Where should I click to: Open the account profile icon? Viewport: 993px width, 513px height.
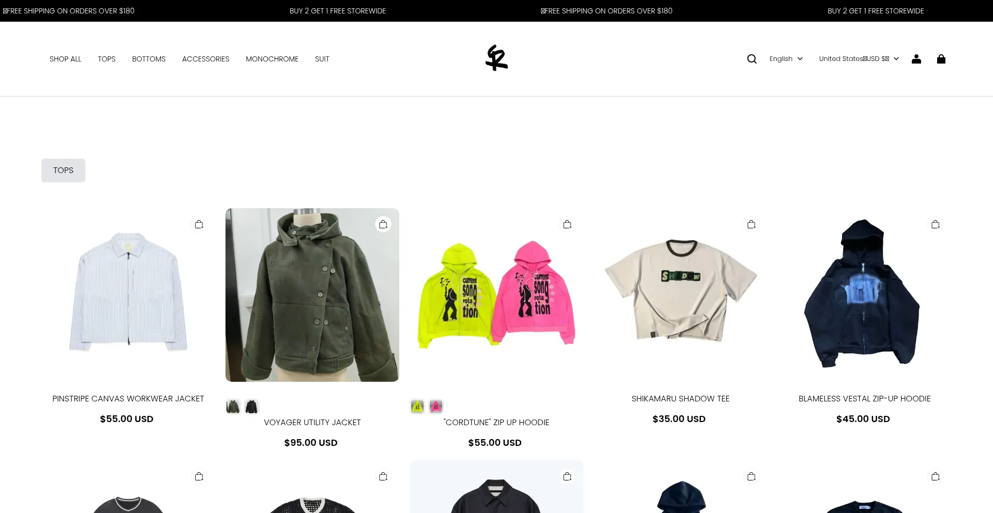(916, 59)
